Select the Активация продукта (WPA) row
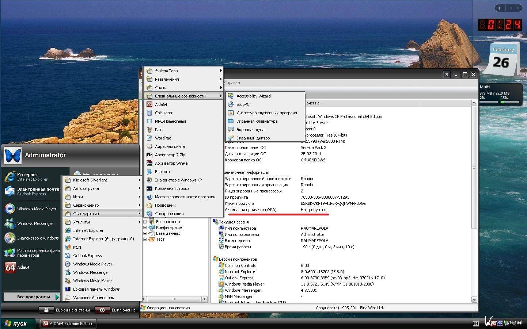The height and width of the screenshot is (329, 527). pyautogui.click(x=276, y=210)
